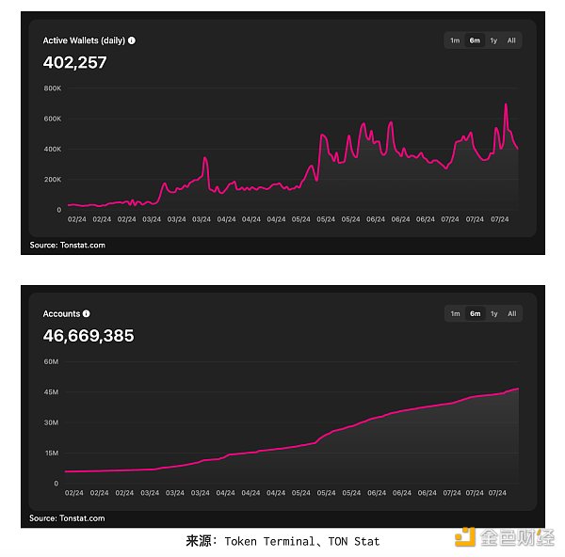Switch Active Wallets chart to 1y range
Screen dimensions: 565x557
(493, 40)
